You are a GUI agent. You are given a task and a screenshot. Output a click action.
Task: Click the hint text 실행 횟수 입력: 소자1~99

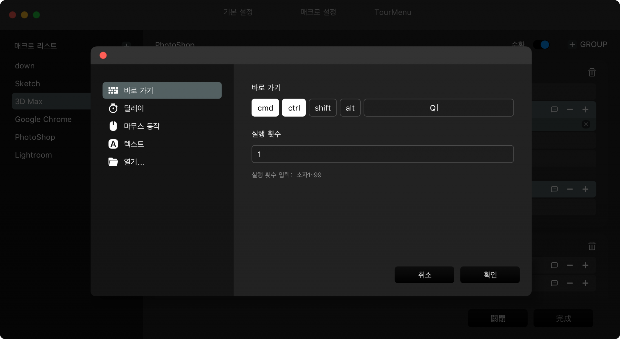(x=286, y=175)
